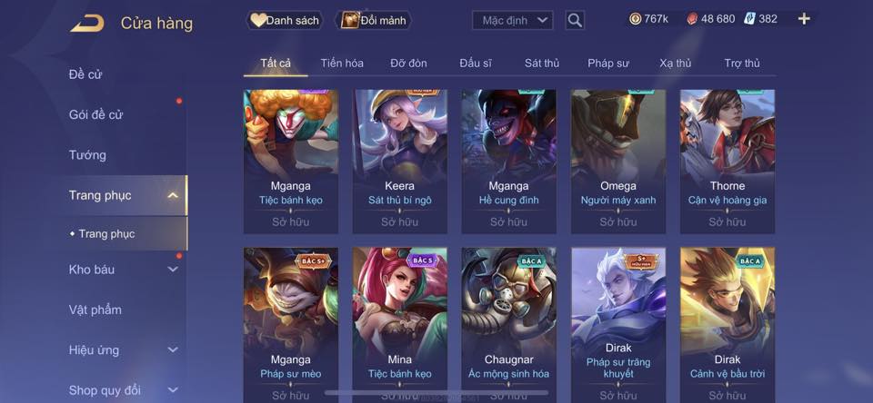Viewport: 873px width, 403px height.
Task: Tap the plus icon to add currency
Action: coord(804,19)
